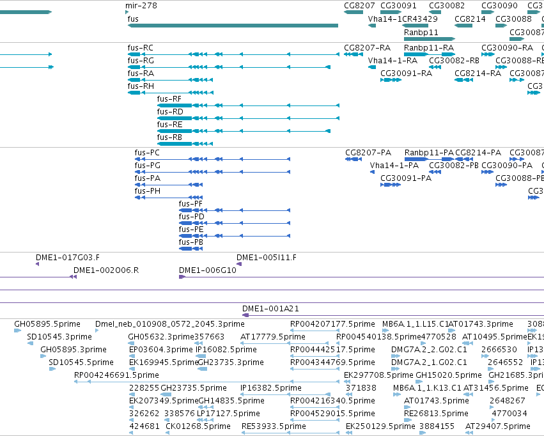Click Vha14-1-RA transcript label

[392, 60]
